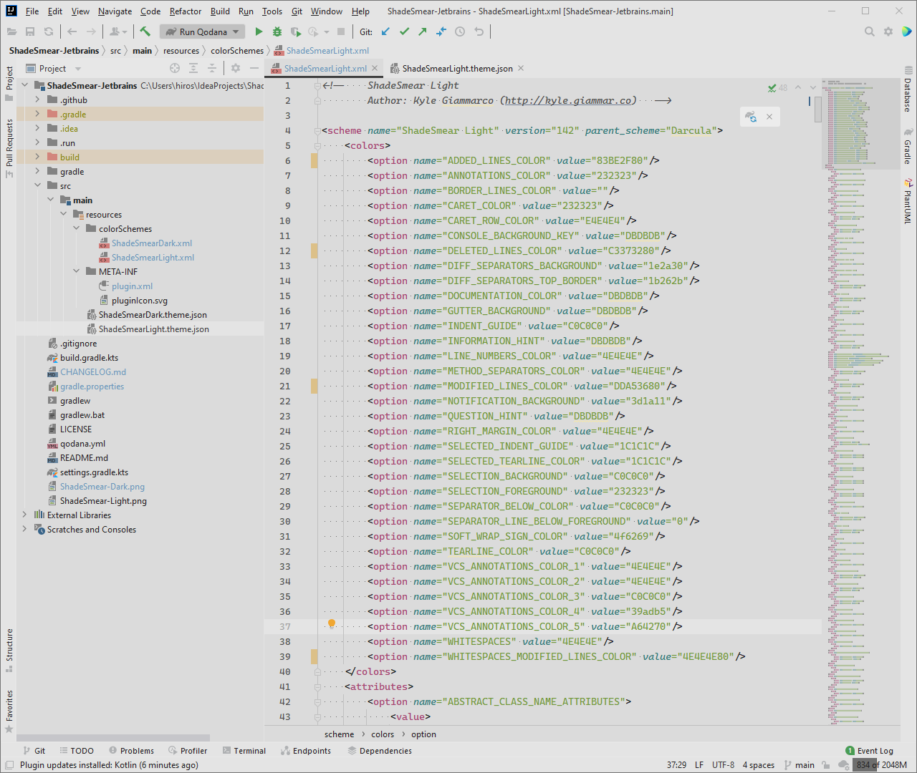
Task: Click the intention lightbulb on line 37
Action: pos(332,623)
